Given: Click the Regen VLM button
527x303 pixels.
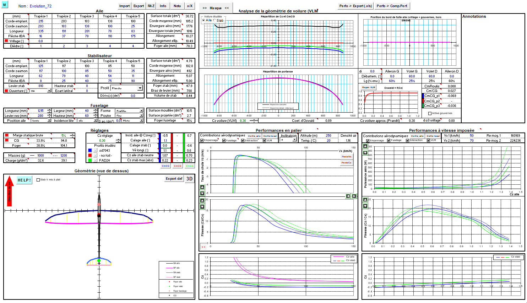Looking at the screenshot, I should [369, 87].
